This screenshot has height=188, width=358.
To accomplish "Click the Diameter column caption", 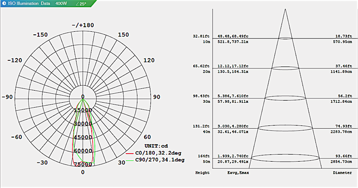I will tap(342, 173).
